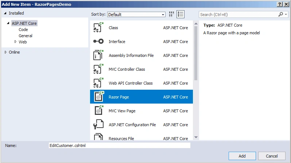The width and height of the screenshot is (291, 163).
Task: Switch to medium icons list view
Action: pyautogui.click(x=181, y=14)
